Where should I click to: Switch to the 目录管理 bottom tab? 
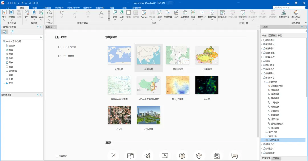pos(266,158)
